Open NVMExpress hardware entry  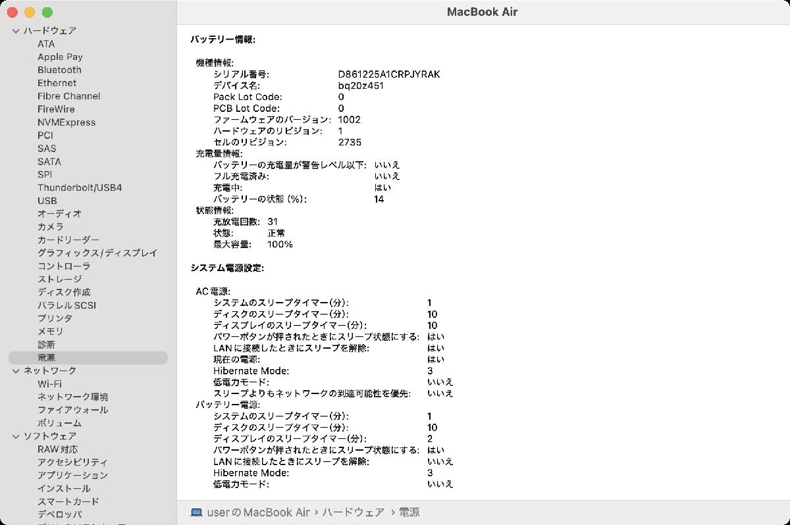(x=66, y=122)
